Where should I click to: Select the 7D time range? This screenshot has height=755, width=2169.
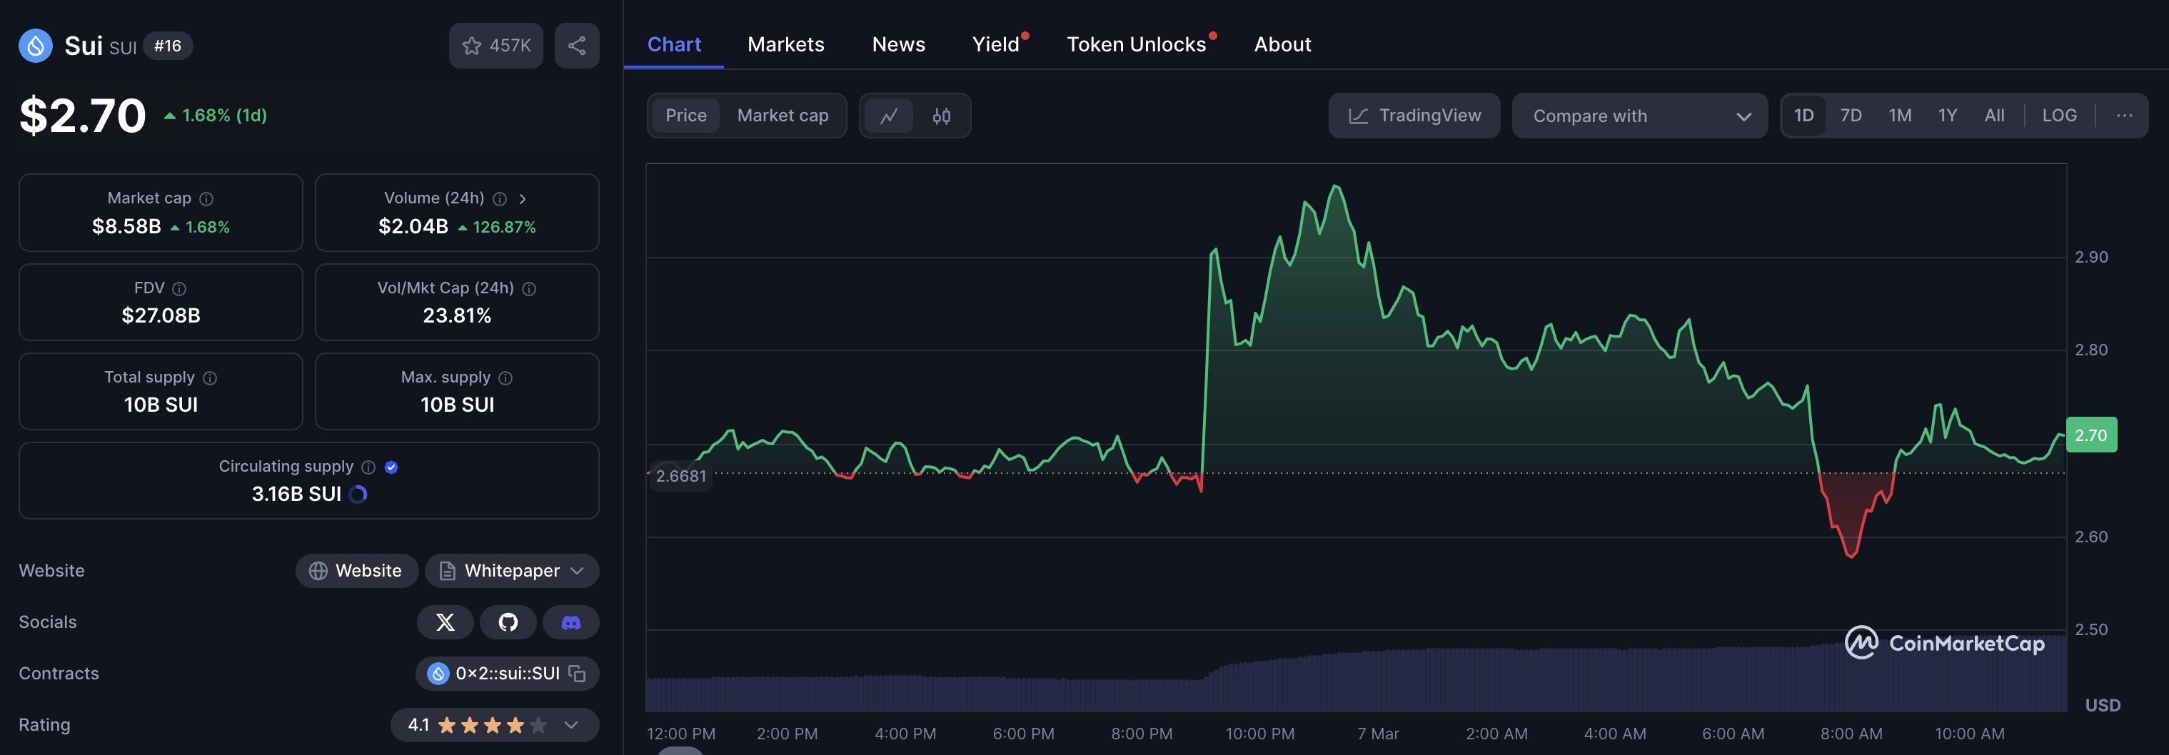click(x=1851, y=116)
